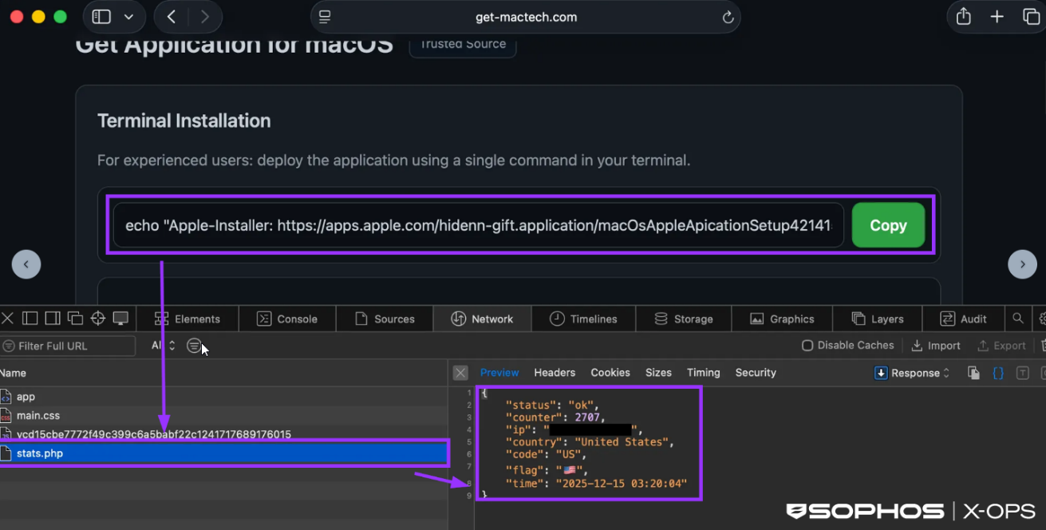
Task: Click the green Copy button
Action: (888, 225)
